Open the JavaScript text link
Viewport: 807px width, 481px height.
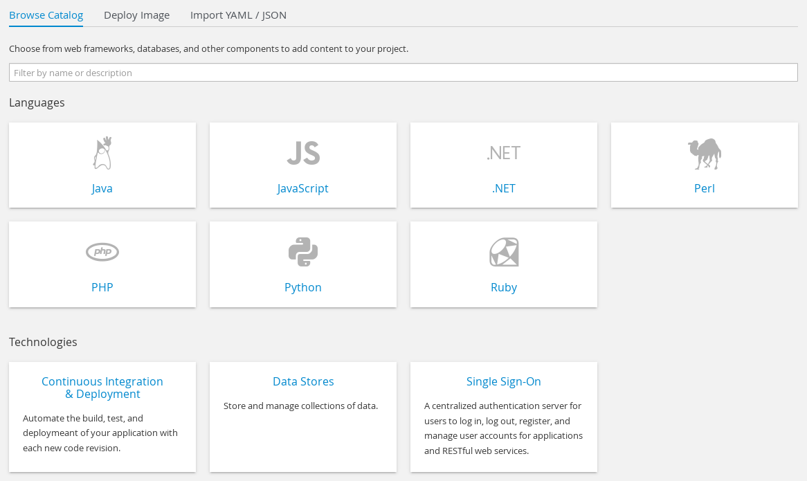[x=303, y=188]
